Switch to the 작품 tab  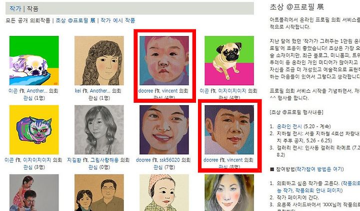32,9
